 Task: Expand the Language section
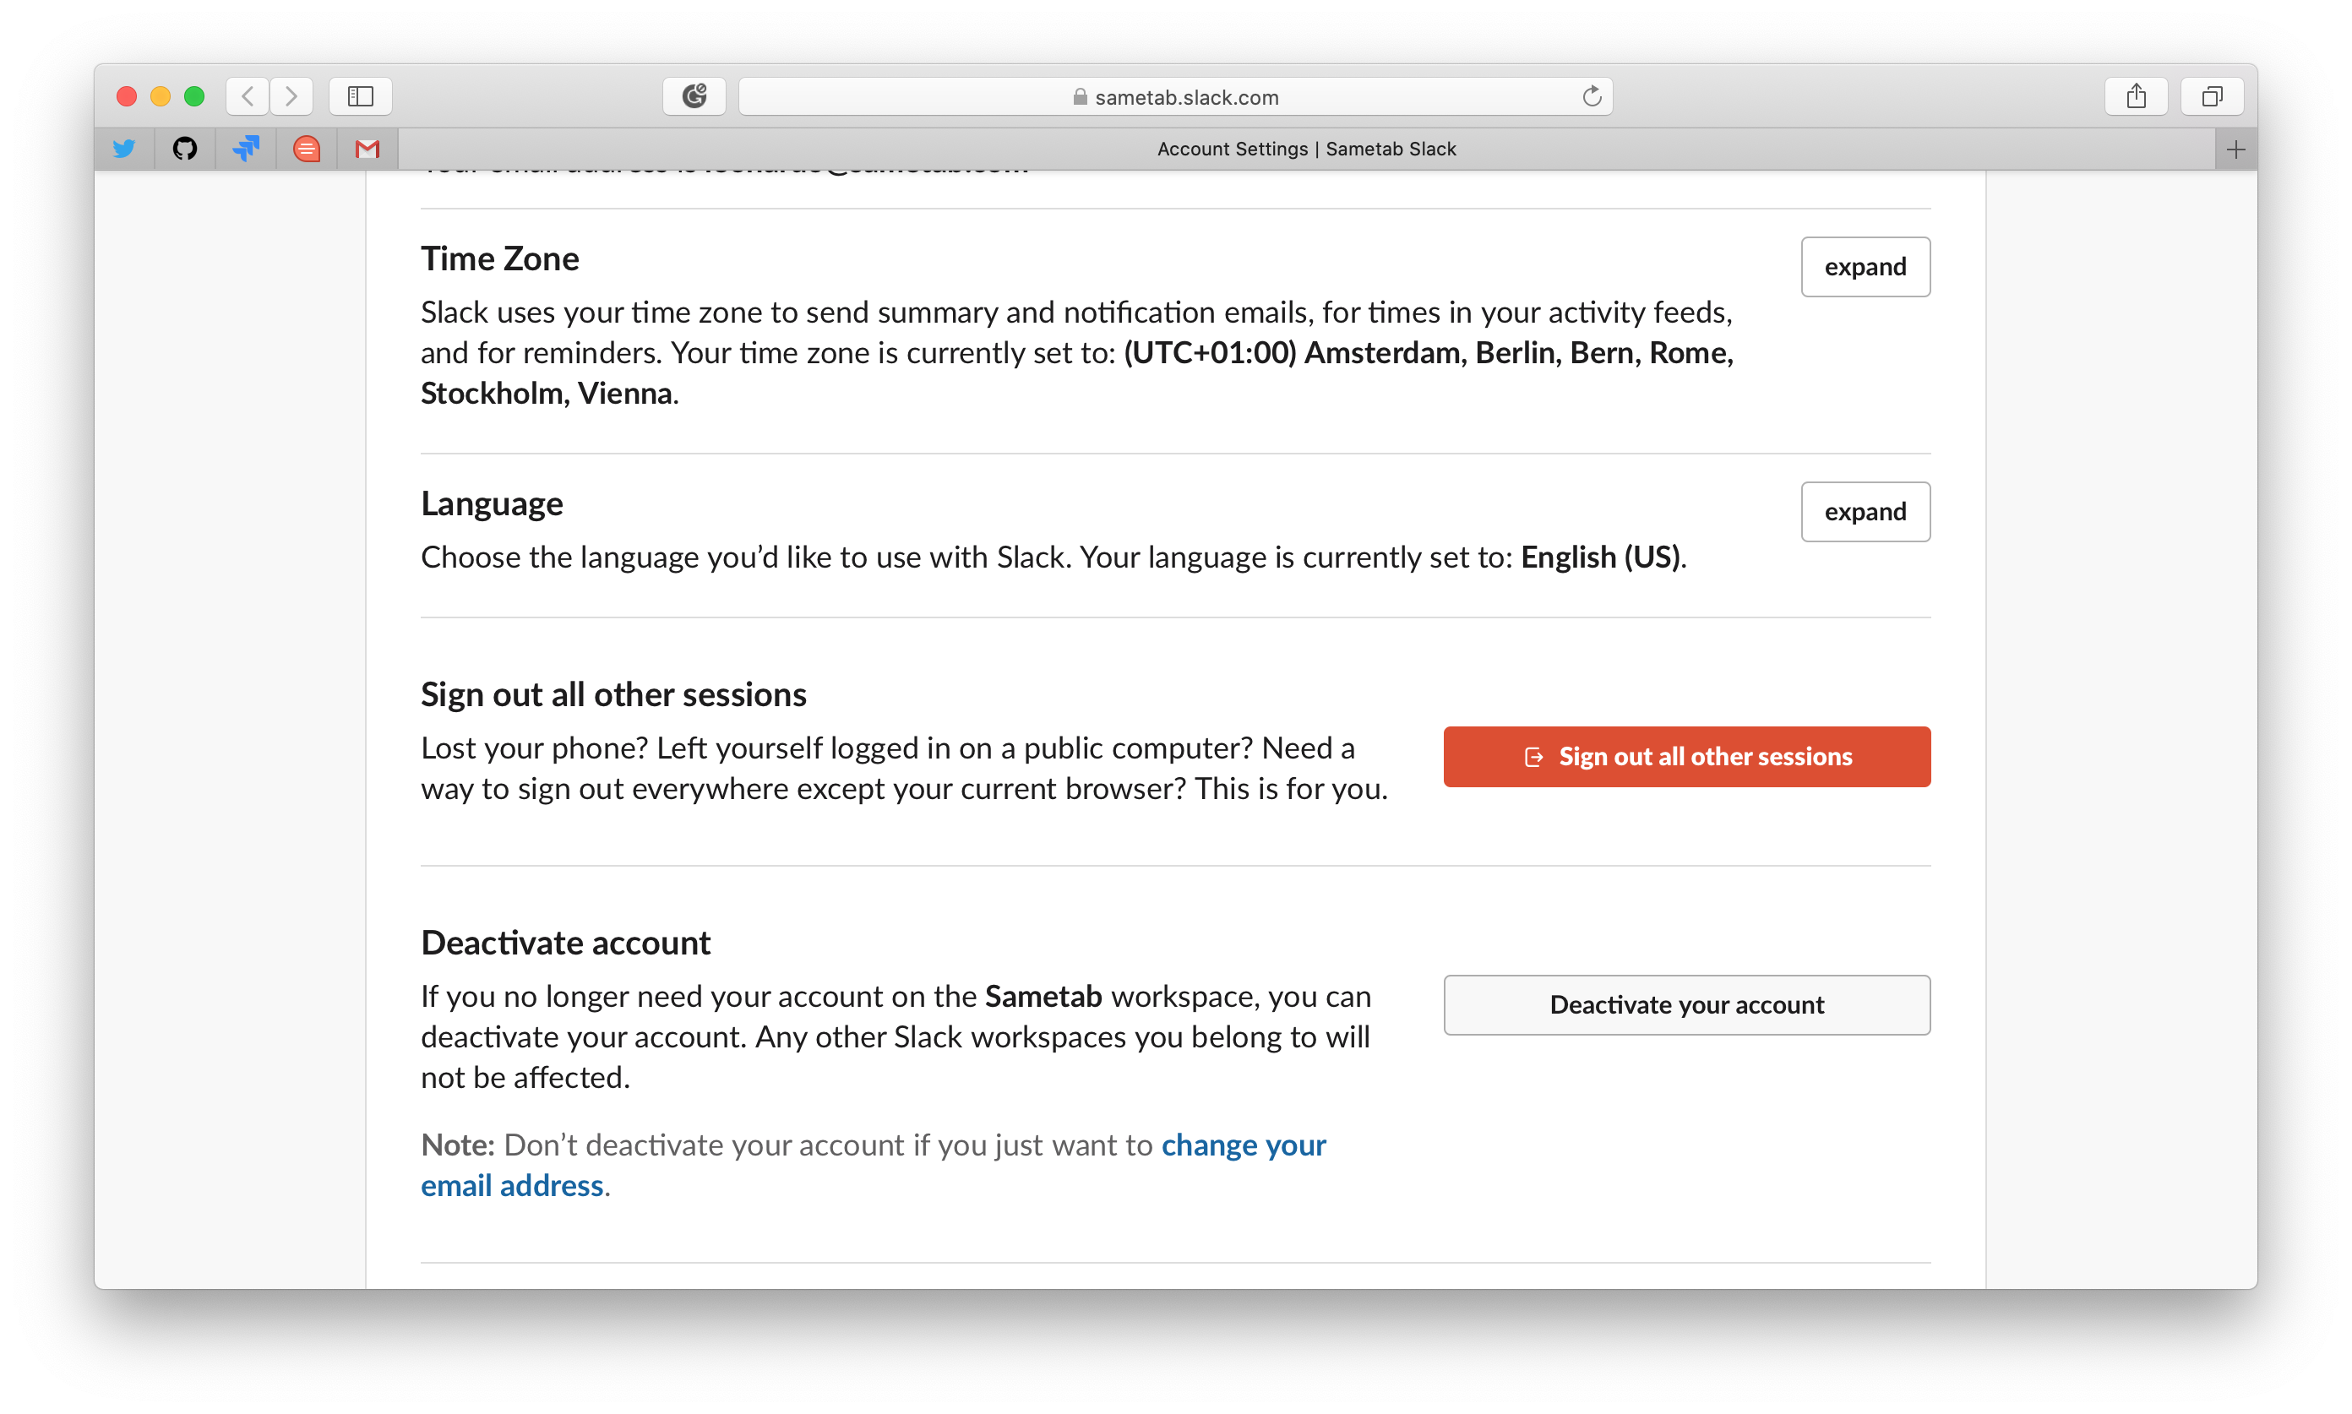[x=1865, y=512]
